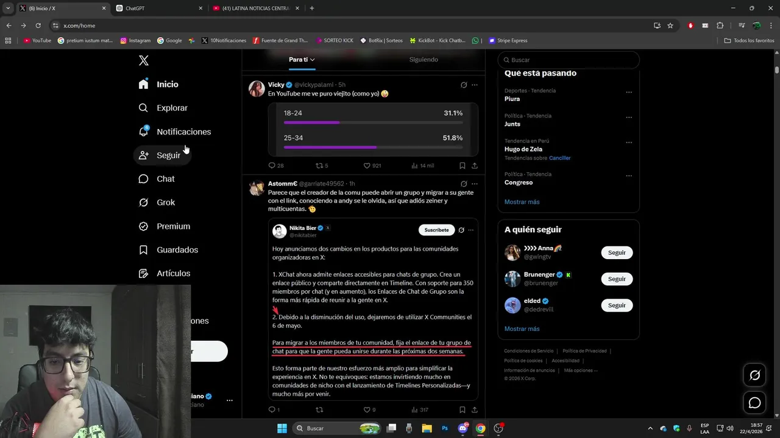Screen dimensions: 780x438
Task: Reload the page in Chrome
Action: pyautogui.click(x=38, y=26)
